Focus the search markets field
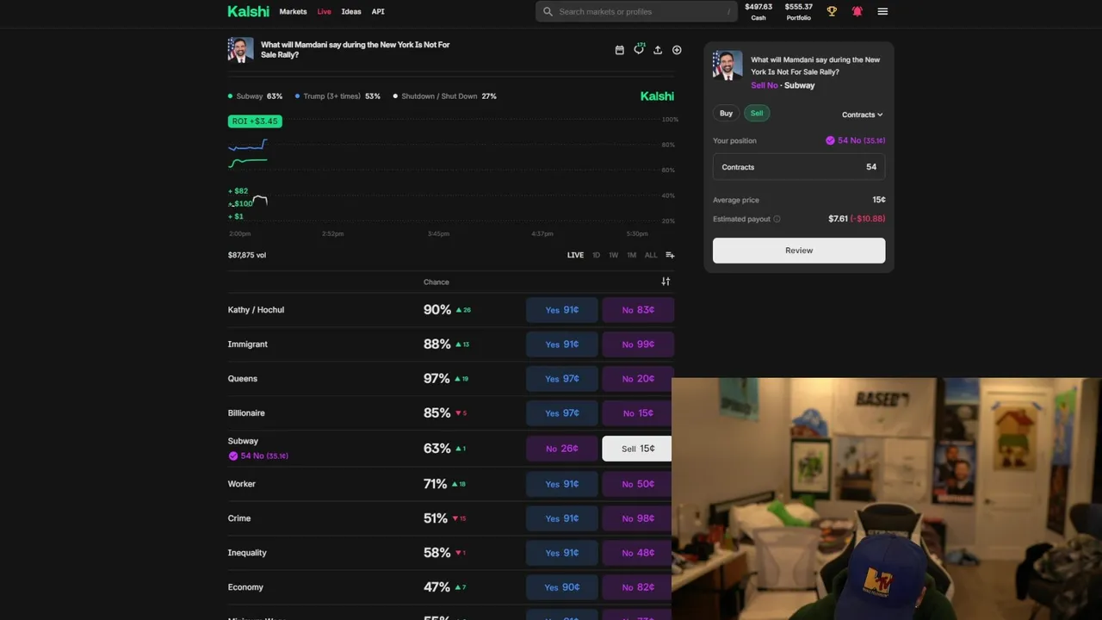This screenshot has height=620, width=1102. coord(637,11)
